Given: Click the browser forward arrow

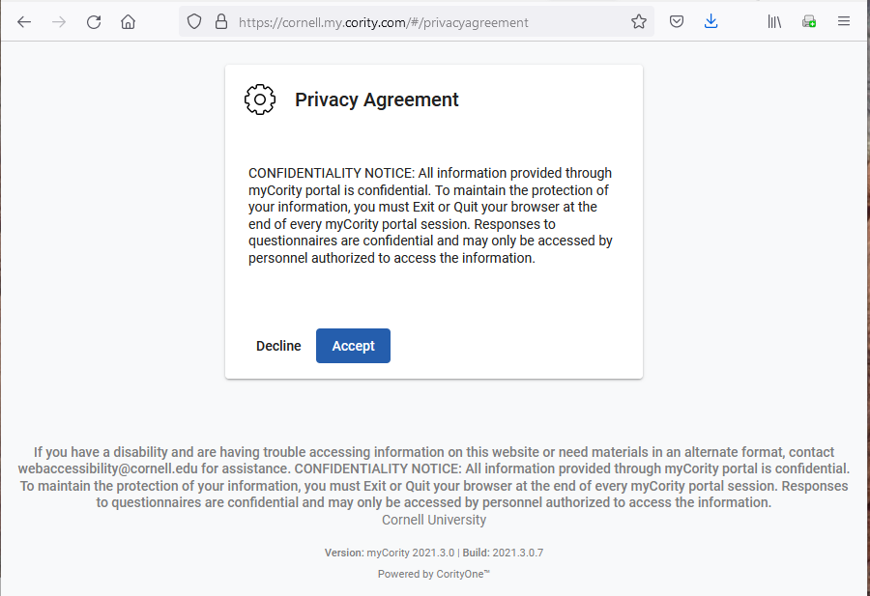Looking at the screenshot, I should click(59, 22).
